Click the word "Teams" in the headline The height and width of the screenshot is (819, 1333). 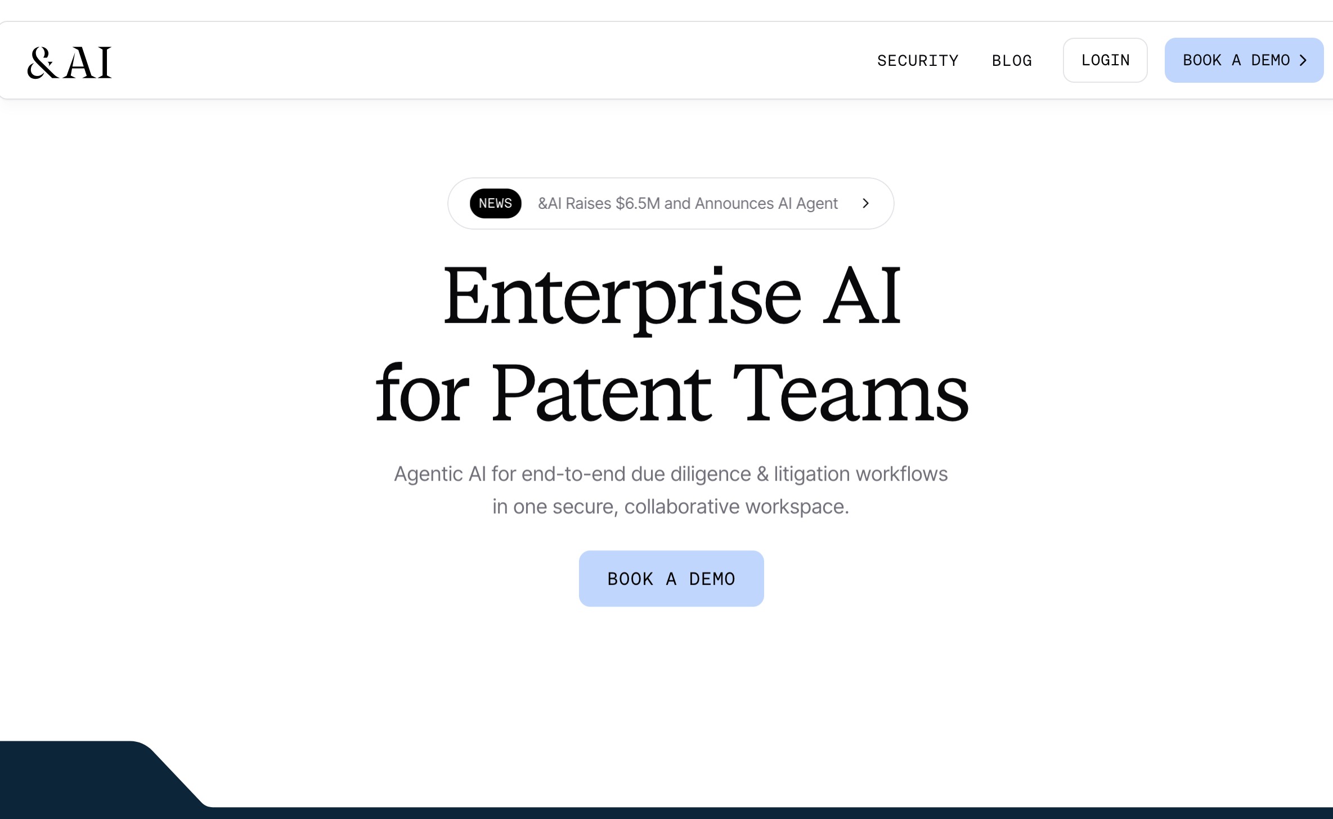click(850, 393)
